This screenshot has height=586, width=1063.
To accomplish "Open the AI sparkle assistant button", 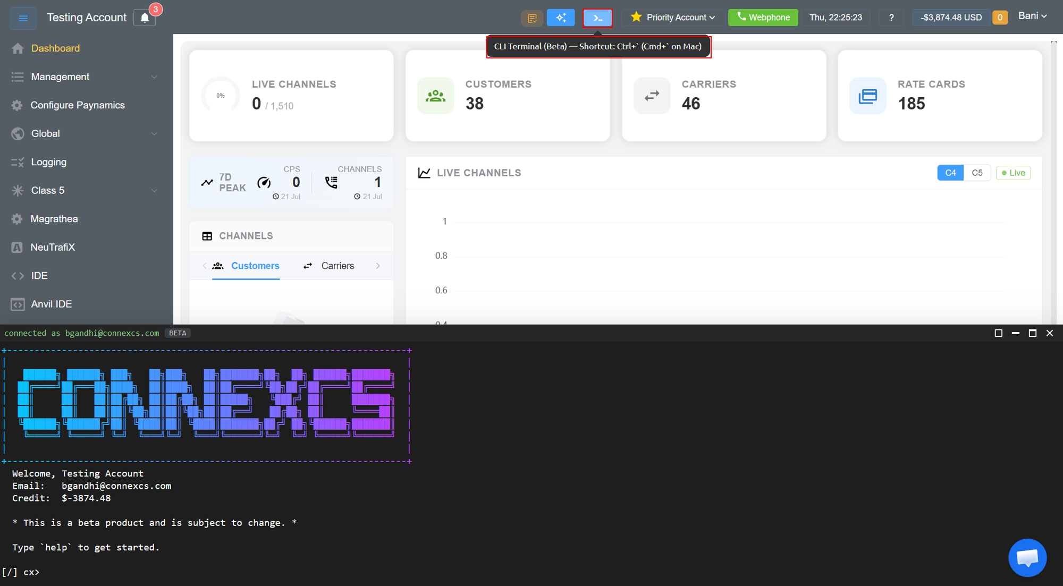I will (561, 18).
